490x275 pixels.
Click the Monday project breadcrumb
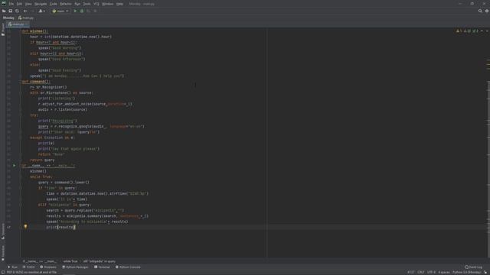tap(8, 18)
